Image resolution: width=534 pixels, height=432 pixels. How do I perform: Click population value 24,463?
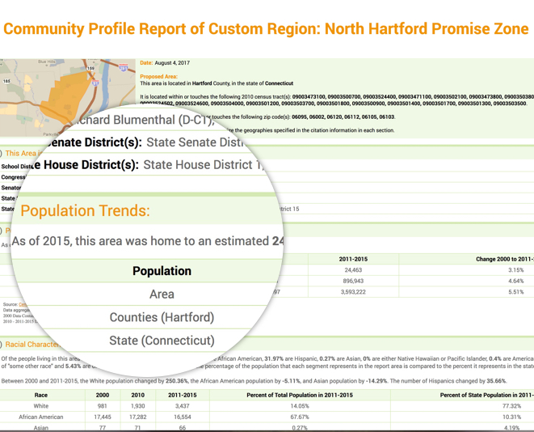click(353, 270)
